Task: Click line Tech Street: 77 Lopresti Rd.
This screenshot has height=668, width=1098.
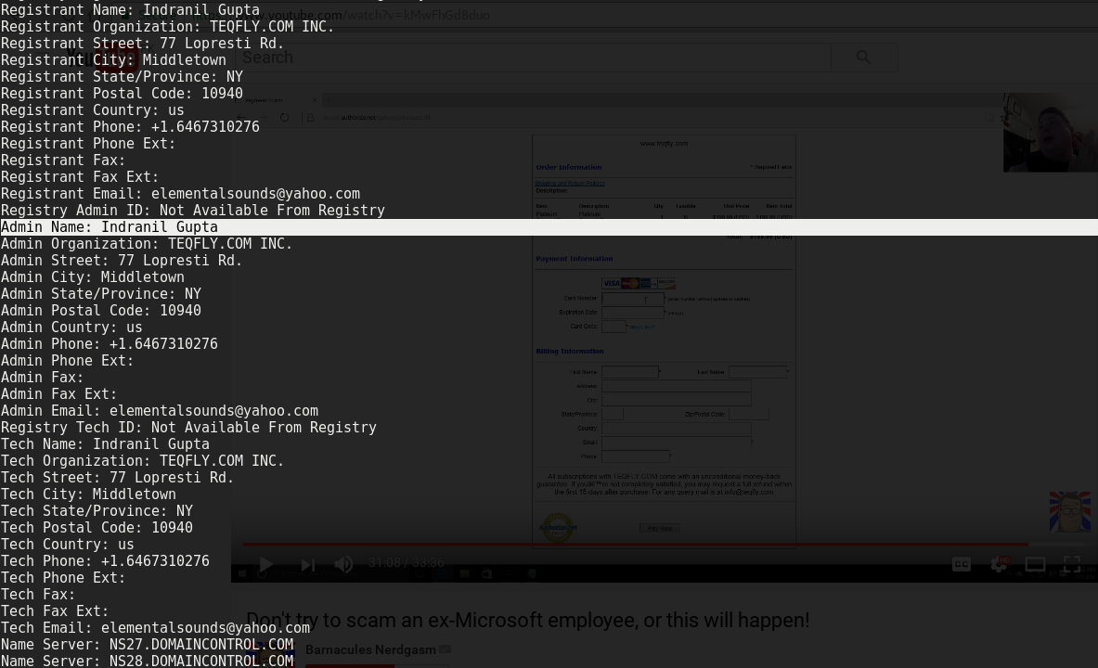Action: 117,478
